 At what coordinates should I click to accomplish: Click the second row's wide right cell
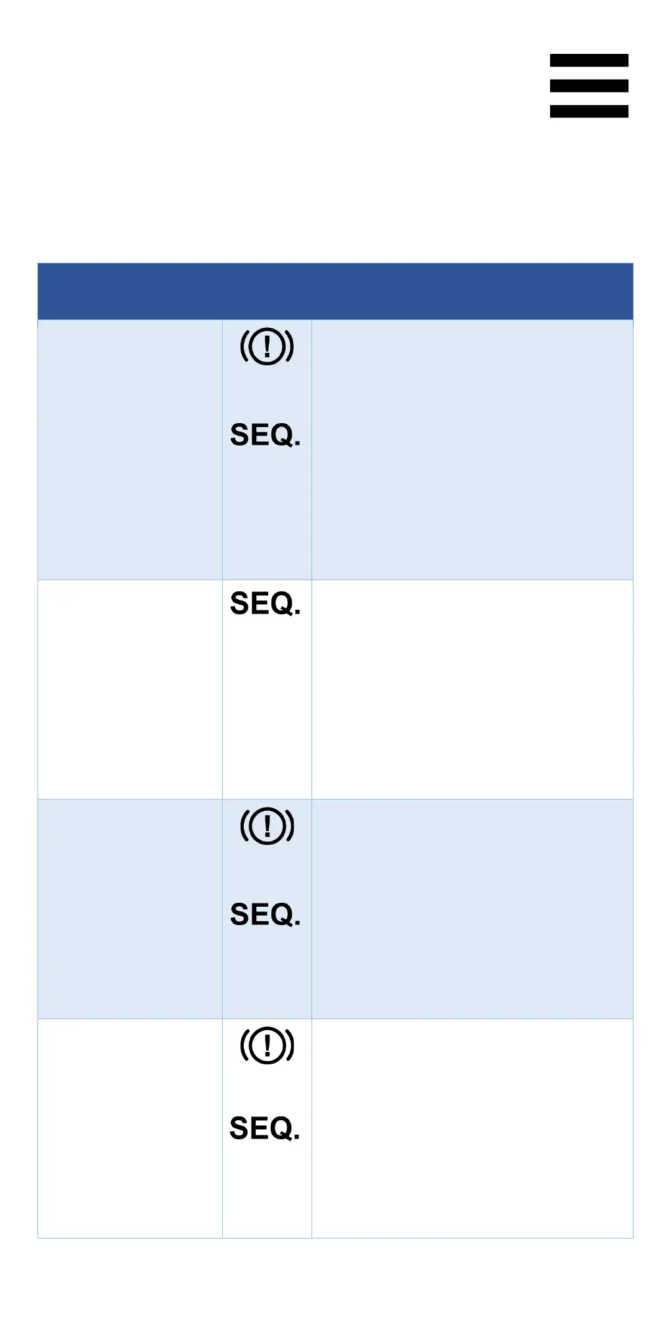[472, 689]
